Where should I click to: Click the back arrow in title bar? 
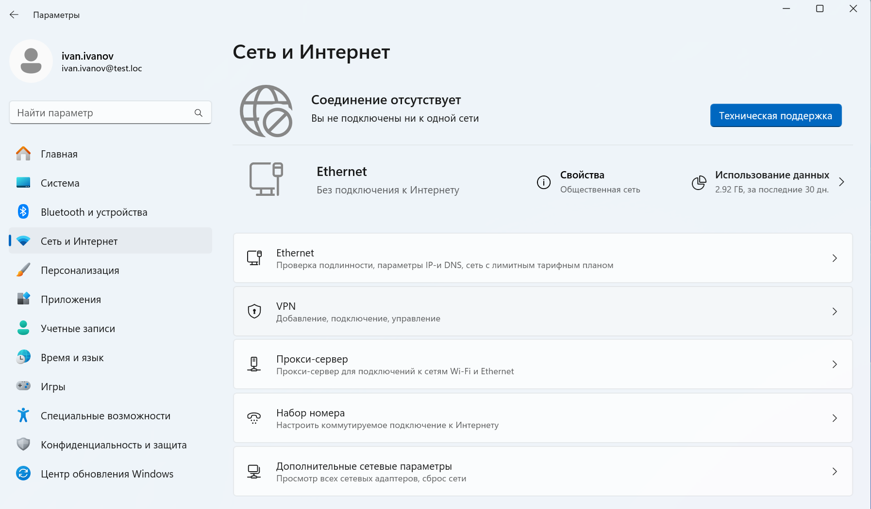pyautogui.click(x=14, y=15)
